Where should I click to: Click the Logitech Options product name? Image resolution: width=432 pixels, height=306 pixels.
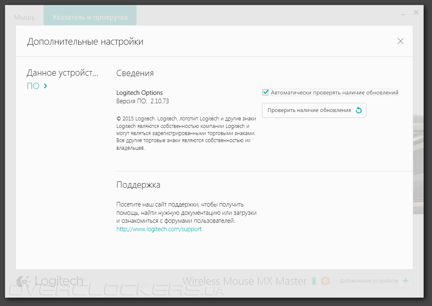click(x=139, y=93)
